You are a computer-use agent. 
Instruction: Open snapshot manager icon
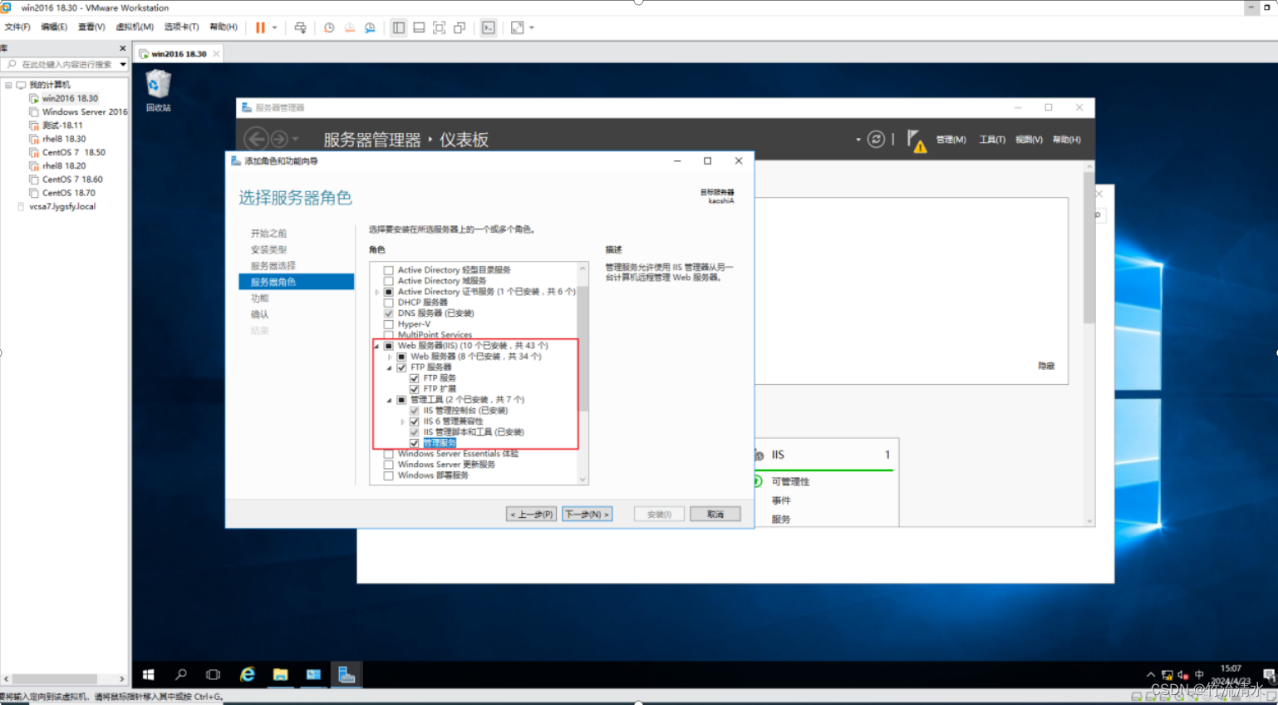tap(370, 27)
